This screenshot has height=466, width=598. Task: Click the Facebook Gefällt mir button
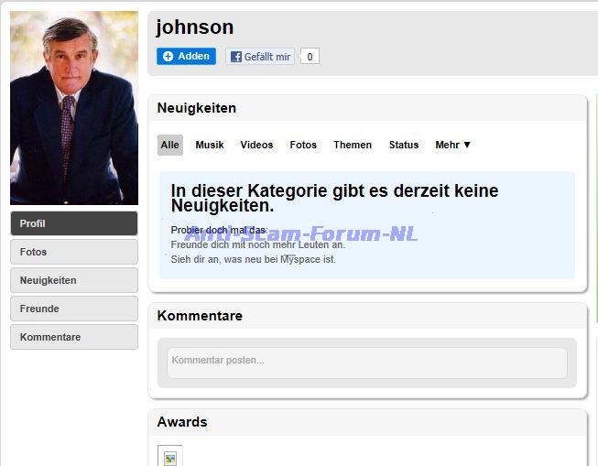point(260,57)
